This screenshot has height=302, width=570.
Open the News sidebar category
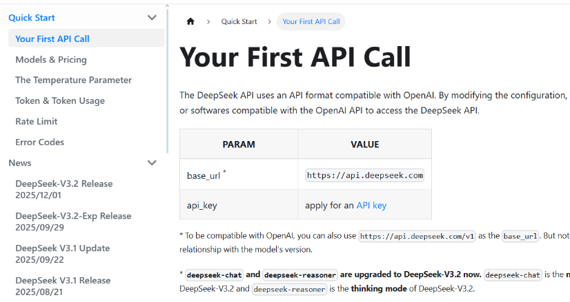pos(20,163)
